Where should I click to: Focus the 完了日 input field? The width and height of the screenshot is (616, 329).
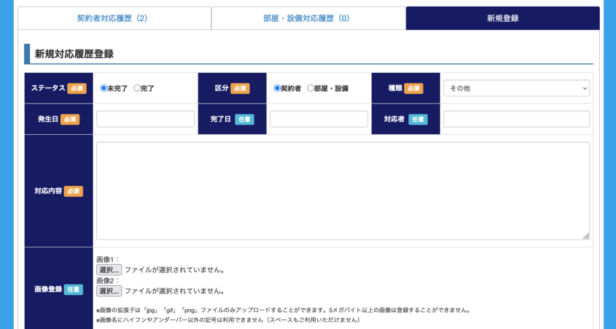pos(319,119)
